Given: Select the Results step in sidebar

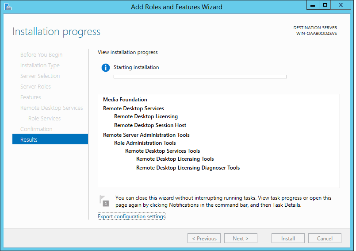Looking at the screenshot, I should click(x=50, y=139).
